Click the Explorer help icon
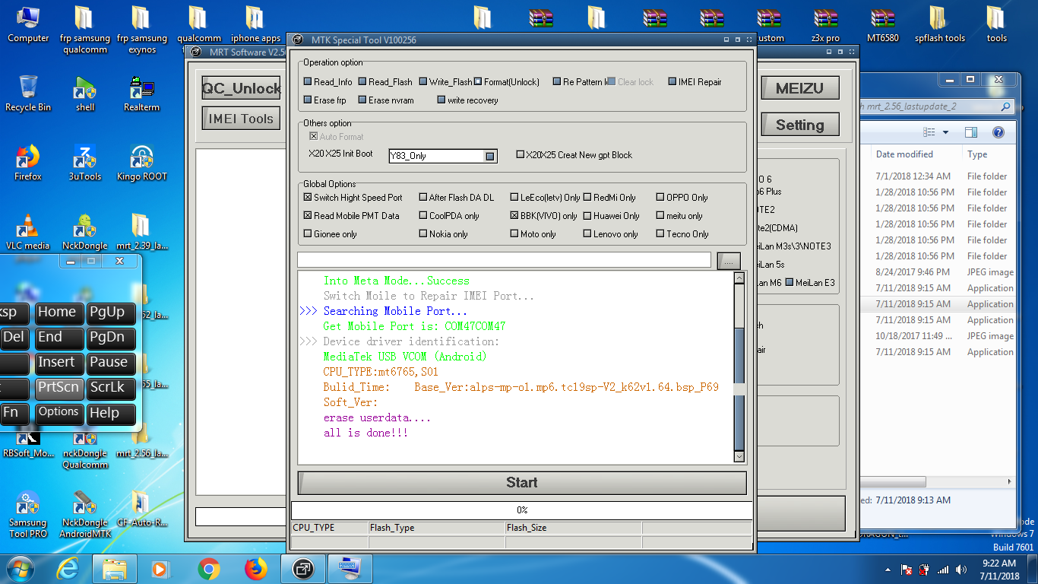Viewport: 1038px width, 584px height. (998, 132)
